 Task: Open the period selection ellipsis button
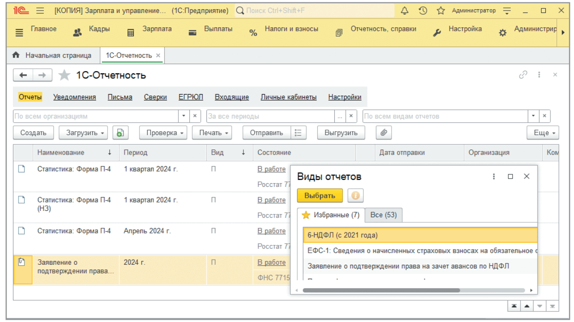340,116
